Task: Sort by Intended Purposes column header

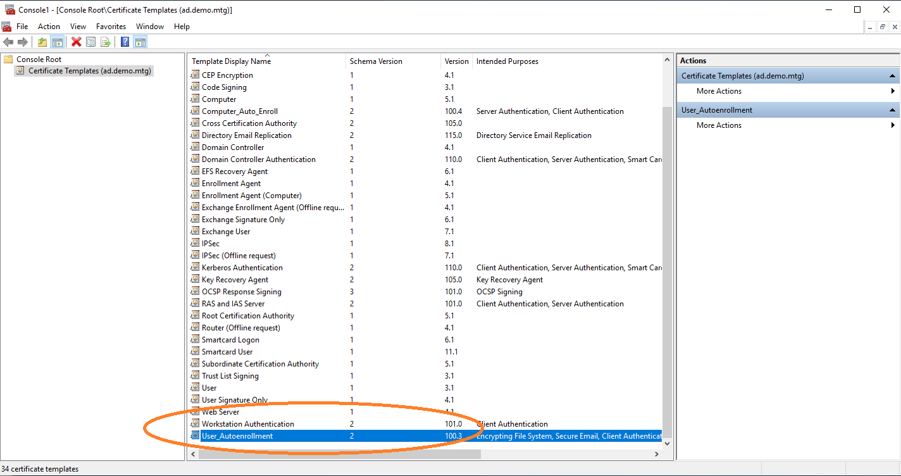Action: [x=507, y=61]
